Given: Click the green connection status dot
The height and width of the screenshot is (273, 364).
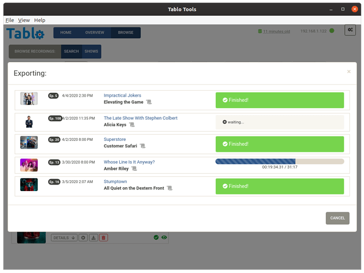Looking at the screenshot, I should coord(332,31).
